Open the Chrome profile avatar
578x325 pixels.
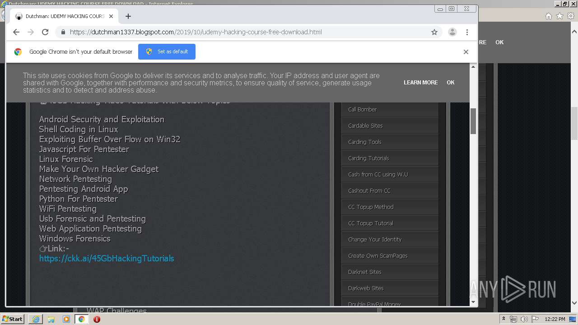452,32
